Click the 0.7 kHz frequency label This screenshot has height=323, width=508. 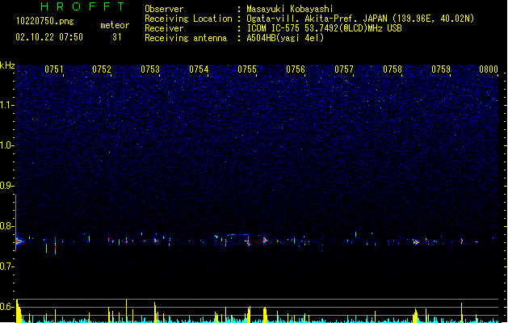pos(7,266)
